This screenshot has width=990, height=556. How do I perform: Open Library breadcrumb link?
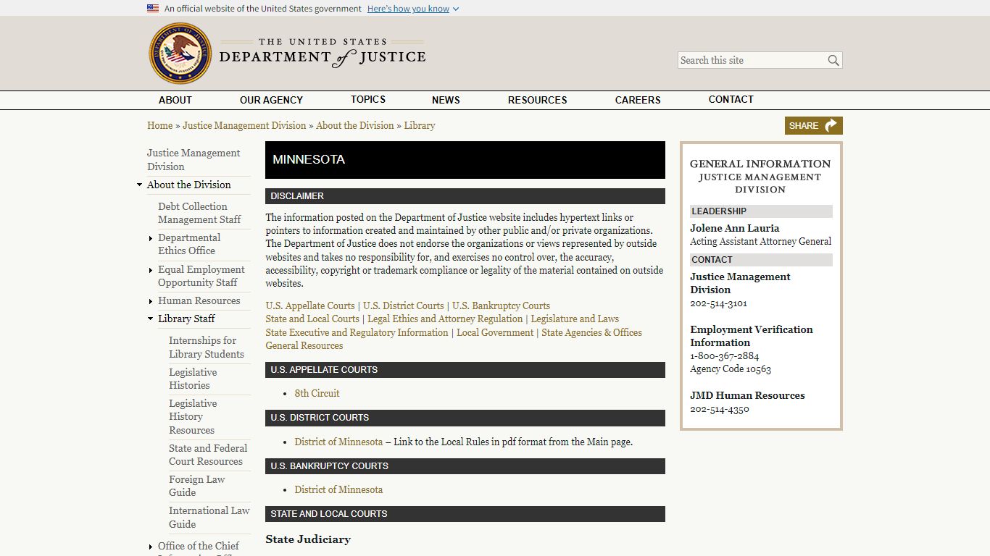coord(420,125)
